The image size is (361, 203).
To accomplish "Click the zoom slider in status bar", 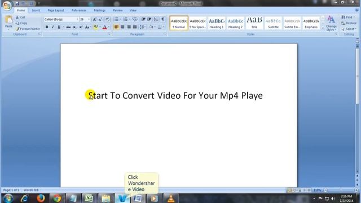I will click(341, 190).
